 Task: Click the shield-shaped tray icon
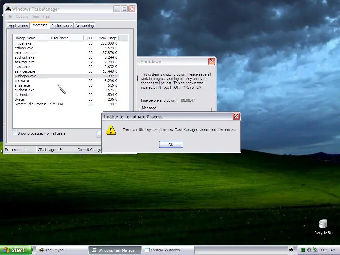point(309,250)
